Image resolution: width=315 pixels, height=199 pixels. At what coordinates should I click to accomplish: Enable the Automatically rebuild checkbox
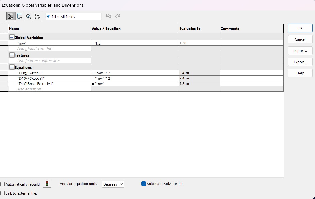click(3, 184)
